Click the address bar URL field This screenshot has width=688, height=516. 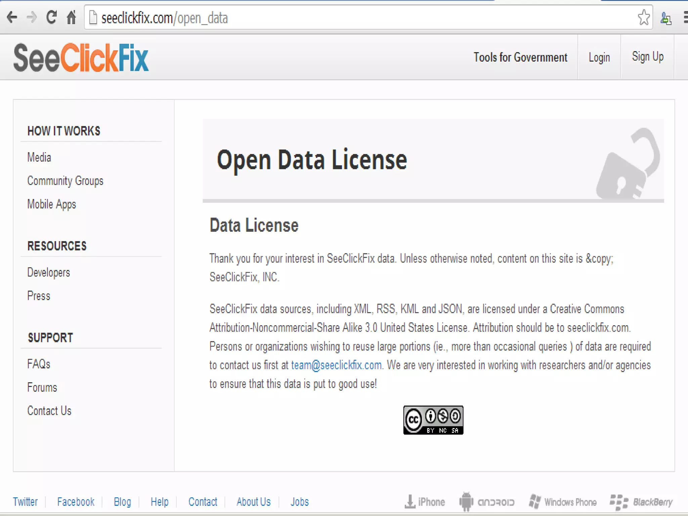tap(336, 18)
